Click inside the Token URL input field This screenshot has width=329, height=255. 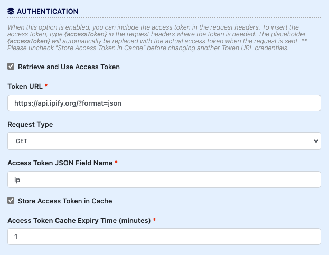164,103
